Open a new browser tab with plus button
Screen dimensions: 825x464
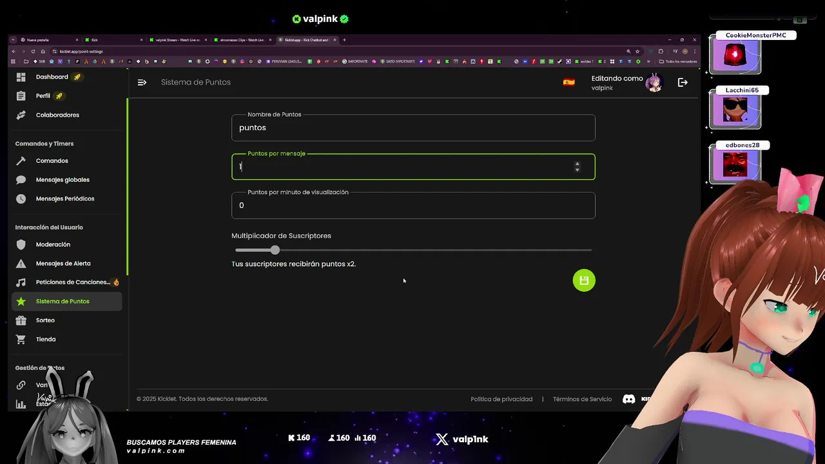tap(344, 40)
